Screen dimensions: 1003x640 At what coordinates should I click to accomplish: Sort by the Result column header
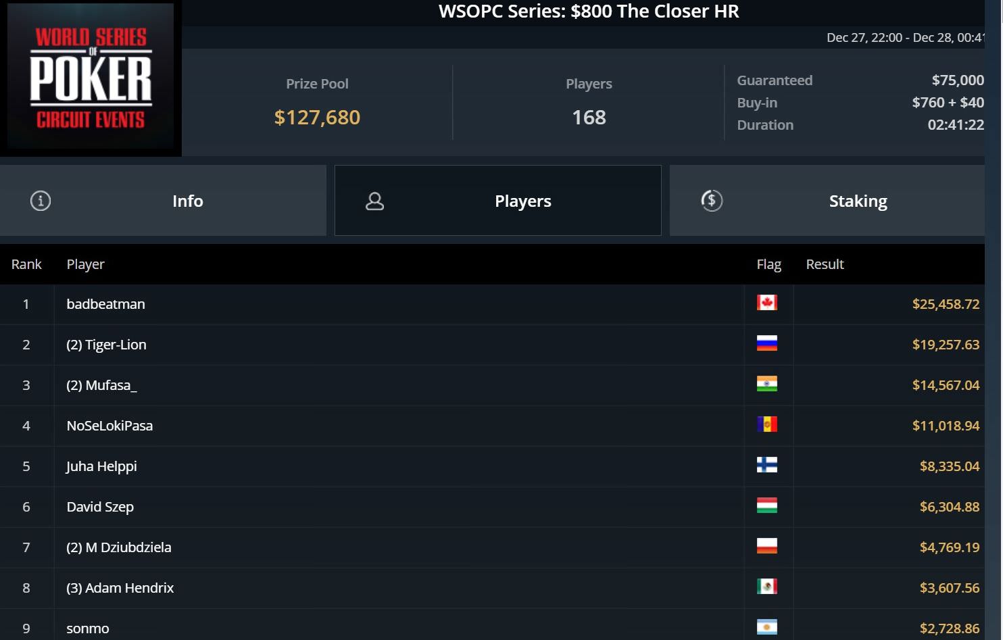pos(825,264)
